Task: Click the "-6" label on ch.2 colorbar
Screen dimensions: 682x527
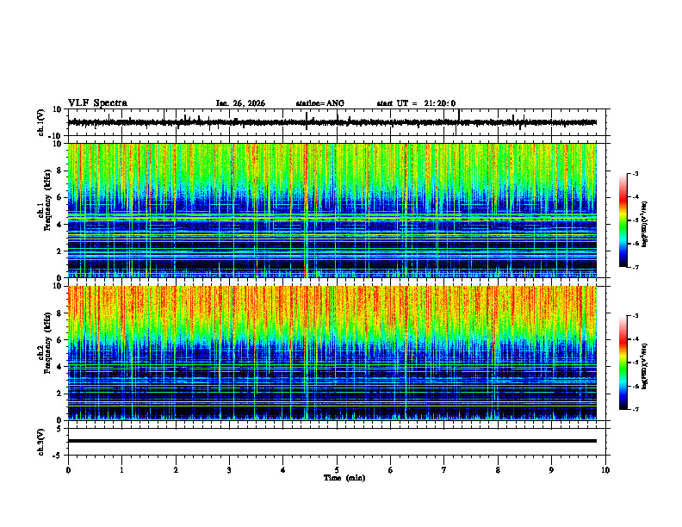Action: tap(635, 386)
